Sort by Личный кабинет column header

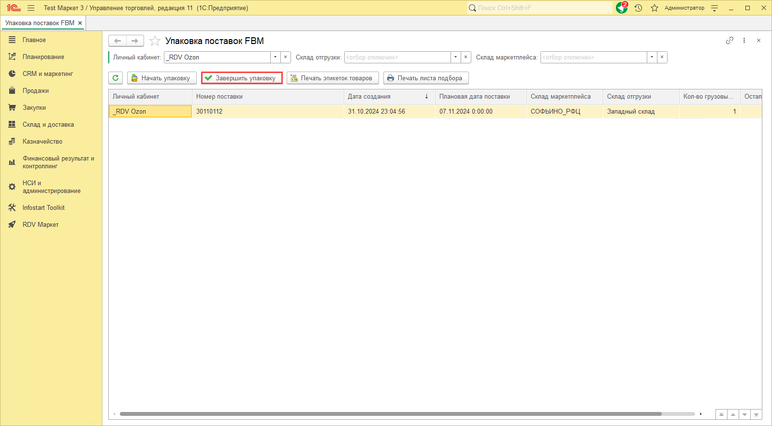coord(150,97)
